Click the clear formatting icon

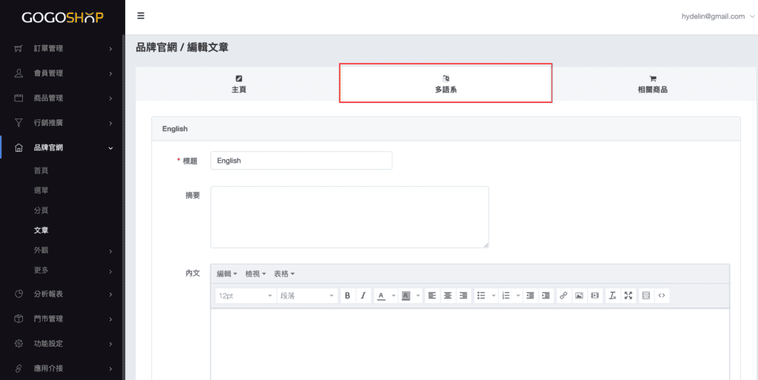(613, 296)
